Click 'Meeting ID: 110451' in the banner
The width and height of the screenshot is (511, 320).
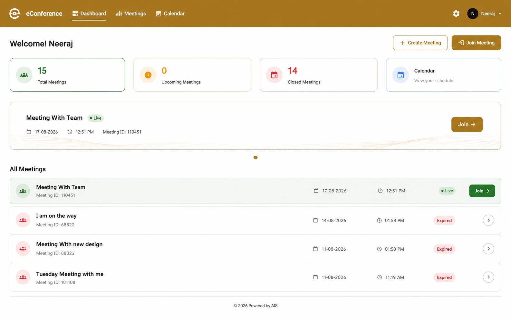[122, 132]
